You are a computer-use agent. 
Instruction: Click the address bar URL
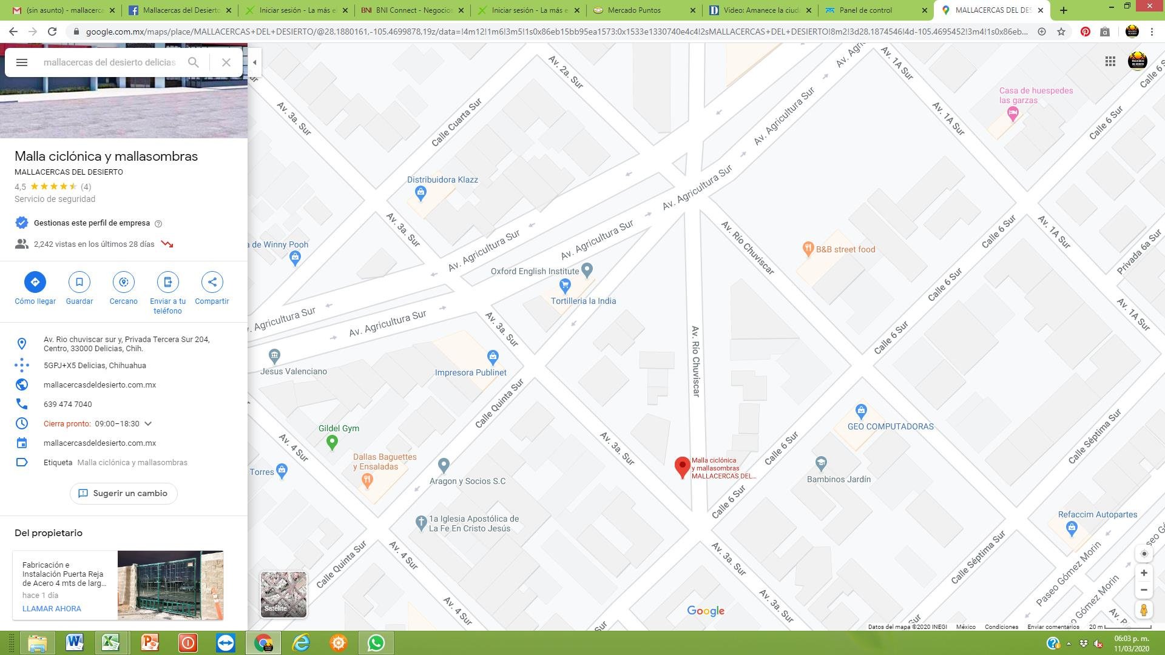pyautogui.click(x=556, y=32)
